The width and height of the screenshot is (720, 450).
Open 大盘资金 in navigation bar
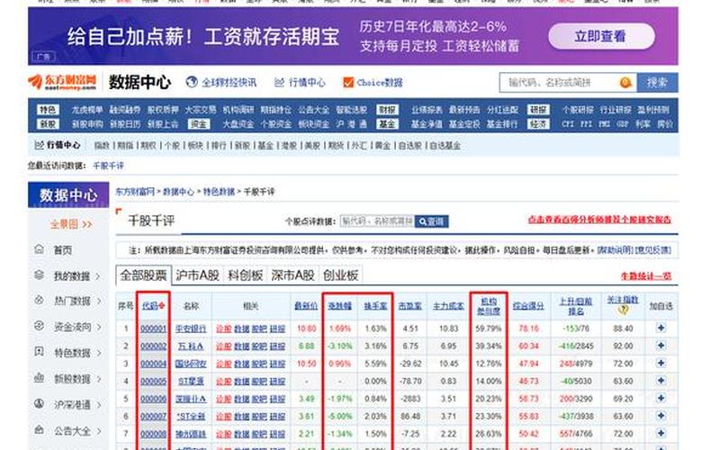238,124
